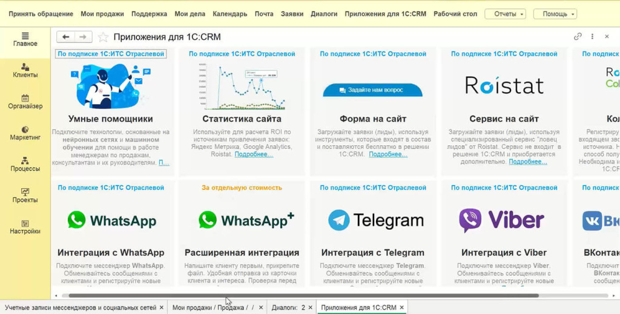
Task: Click the Задайте нам вопрос banner
Action: (x=372, y=90)
